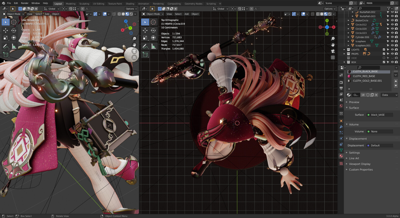400x218 pixels.
Task: Toggle X-ray in left viewport header
Action: tap(114, 14)
